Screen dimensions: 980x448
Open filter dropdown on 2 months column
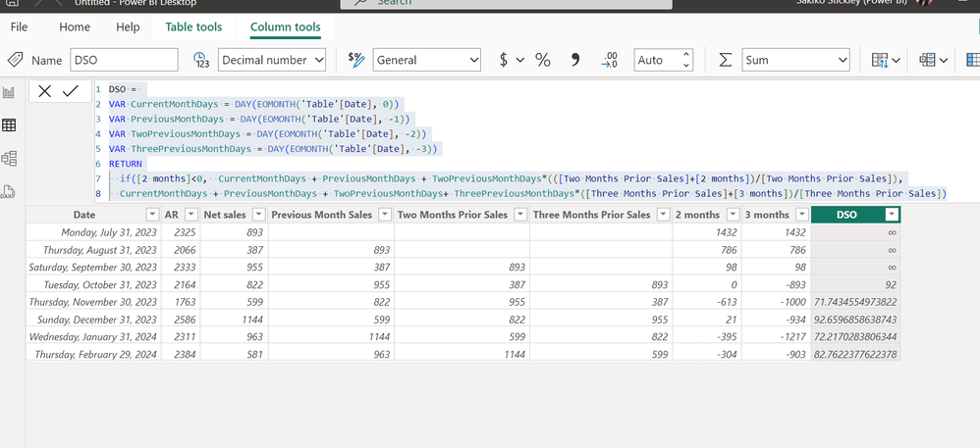(x=733, y=215)
